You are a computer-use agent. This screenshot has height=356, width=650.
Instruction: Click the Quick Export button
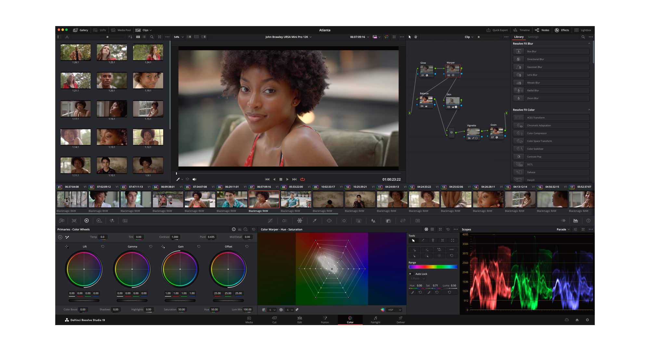[497, 30]
